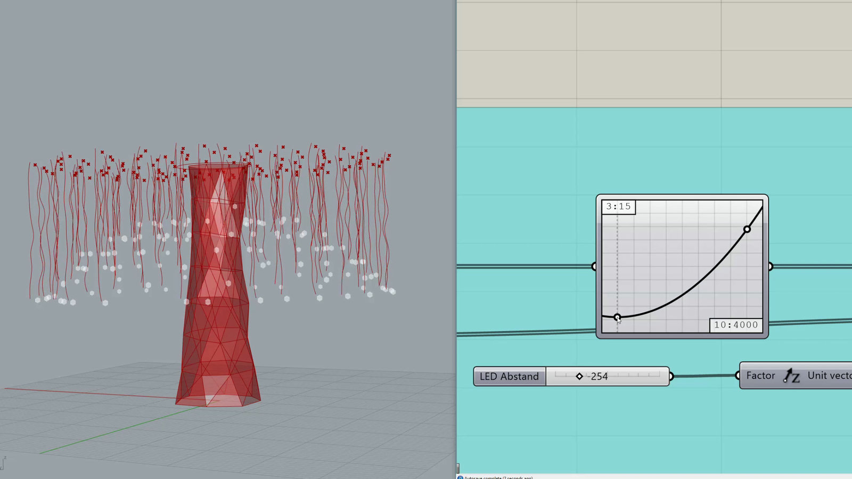Click the Factor input label
The image size is (852, 479).
pyautogui.click(x=760, y=376)
